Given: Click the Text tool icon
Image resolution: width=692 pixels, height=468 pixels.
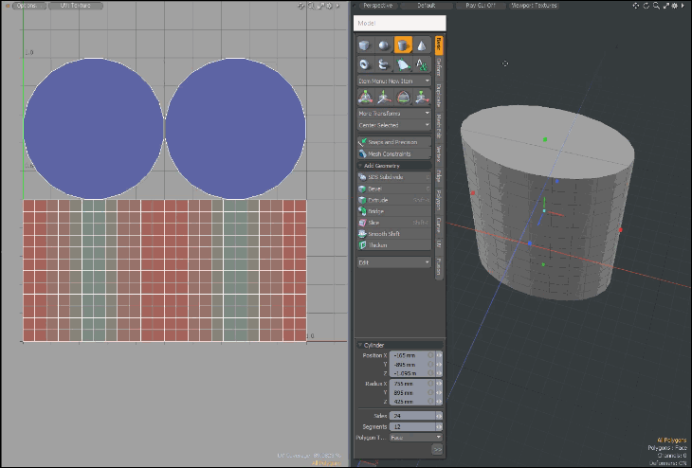Looking at the screenshot, I should click(x=422, y=63).
